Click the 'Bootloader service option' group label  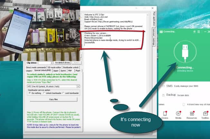39,90
